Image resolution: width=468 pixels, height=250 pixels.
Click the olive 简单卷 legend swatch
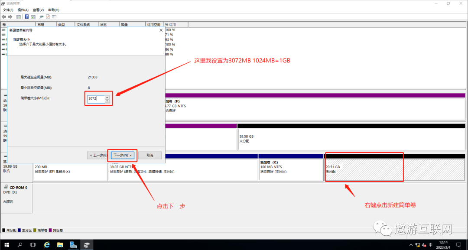click(35, 231)
